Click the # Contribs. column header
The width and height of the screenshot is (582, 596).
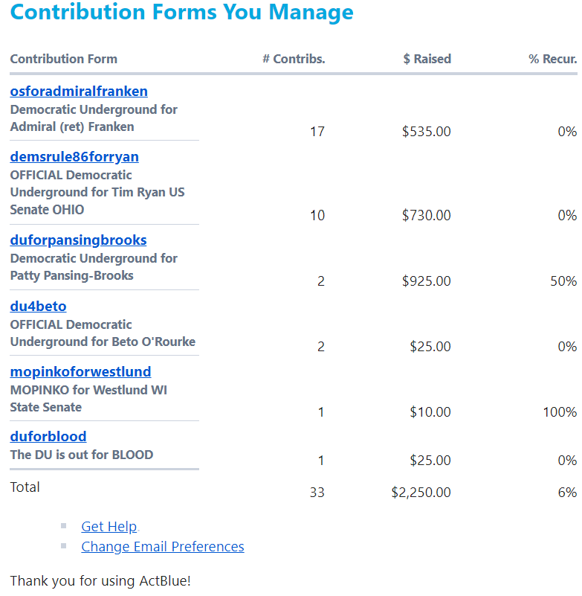[x=294, y=60]
